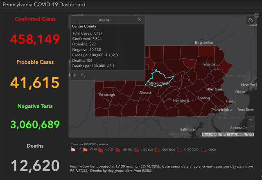262x180 pixels.
Task: Click the Harrisburg label on map
Action: (181, 100)
